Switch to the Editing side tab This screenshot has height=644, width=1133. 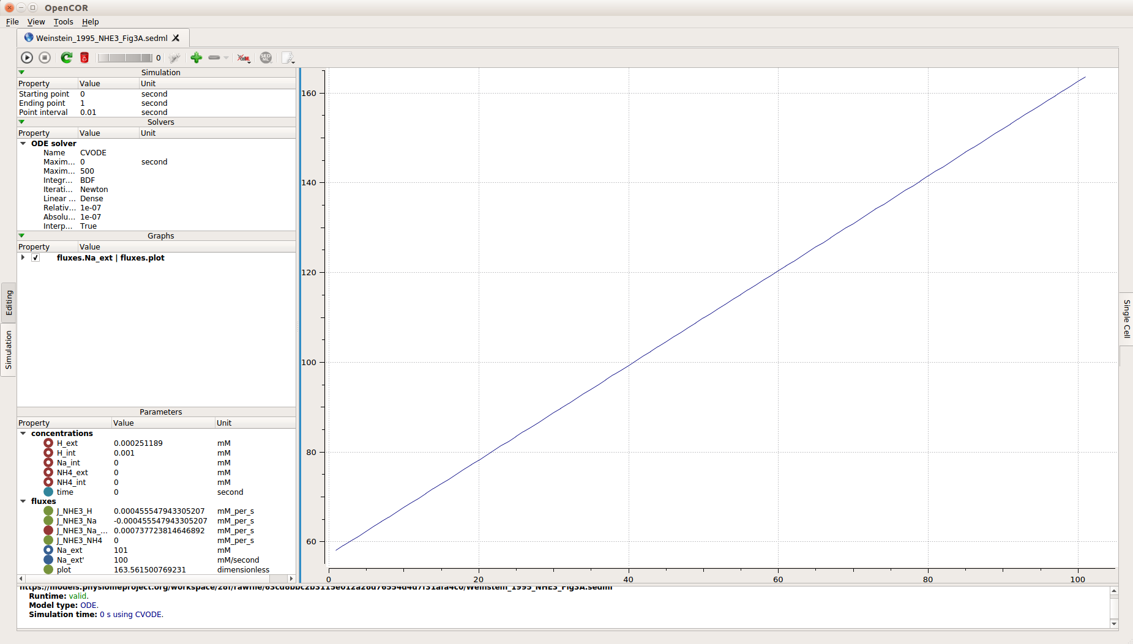point(9,303)
